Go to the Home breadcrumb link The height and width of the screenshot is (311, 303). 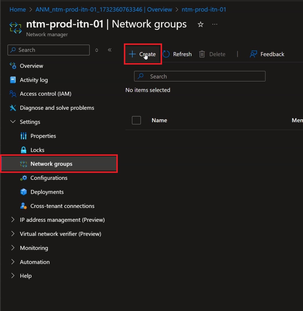tap(18, 10)
